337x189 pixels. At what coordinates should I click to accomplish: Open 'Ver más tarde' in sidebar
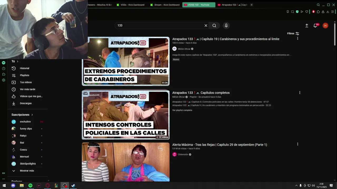28,89
